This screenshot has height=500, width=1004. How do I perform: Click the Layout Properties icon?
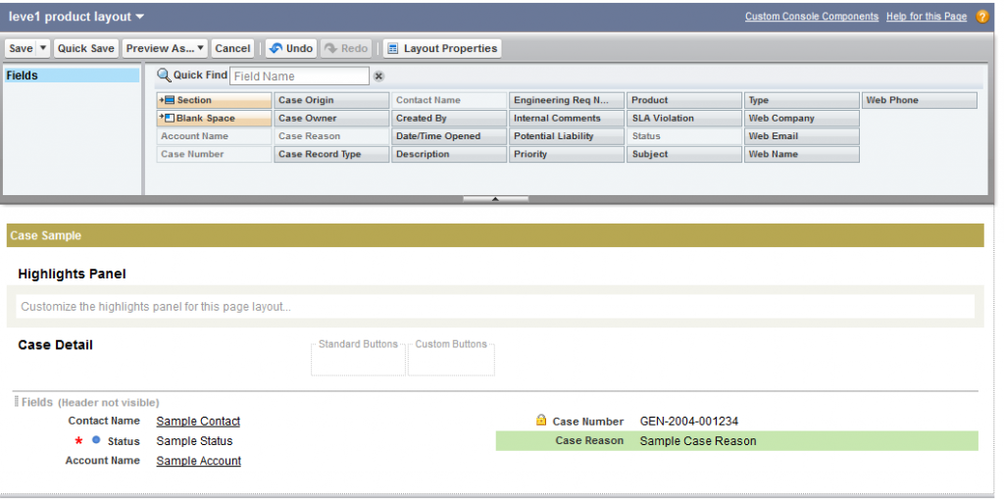[392, 48]
